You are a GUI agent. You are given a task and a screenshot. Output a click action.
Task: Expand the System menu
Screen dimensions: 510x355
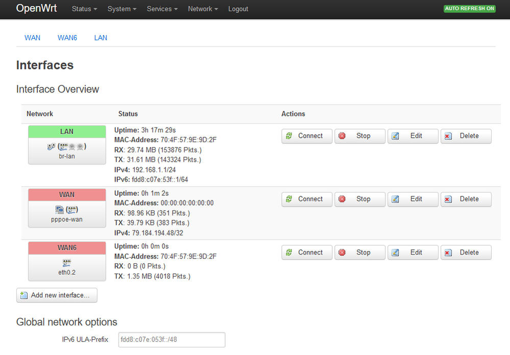[122, 9]
